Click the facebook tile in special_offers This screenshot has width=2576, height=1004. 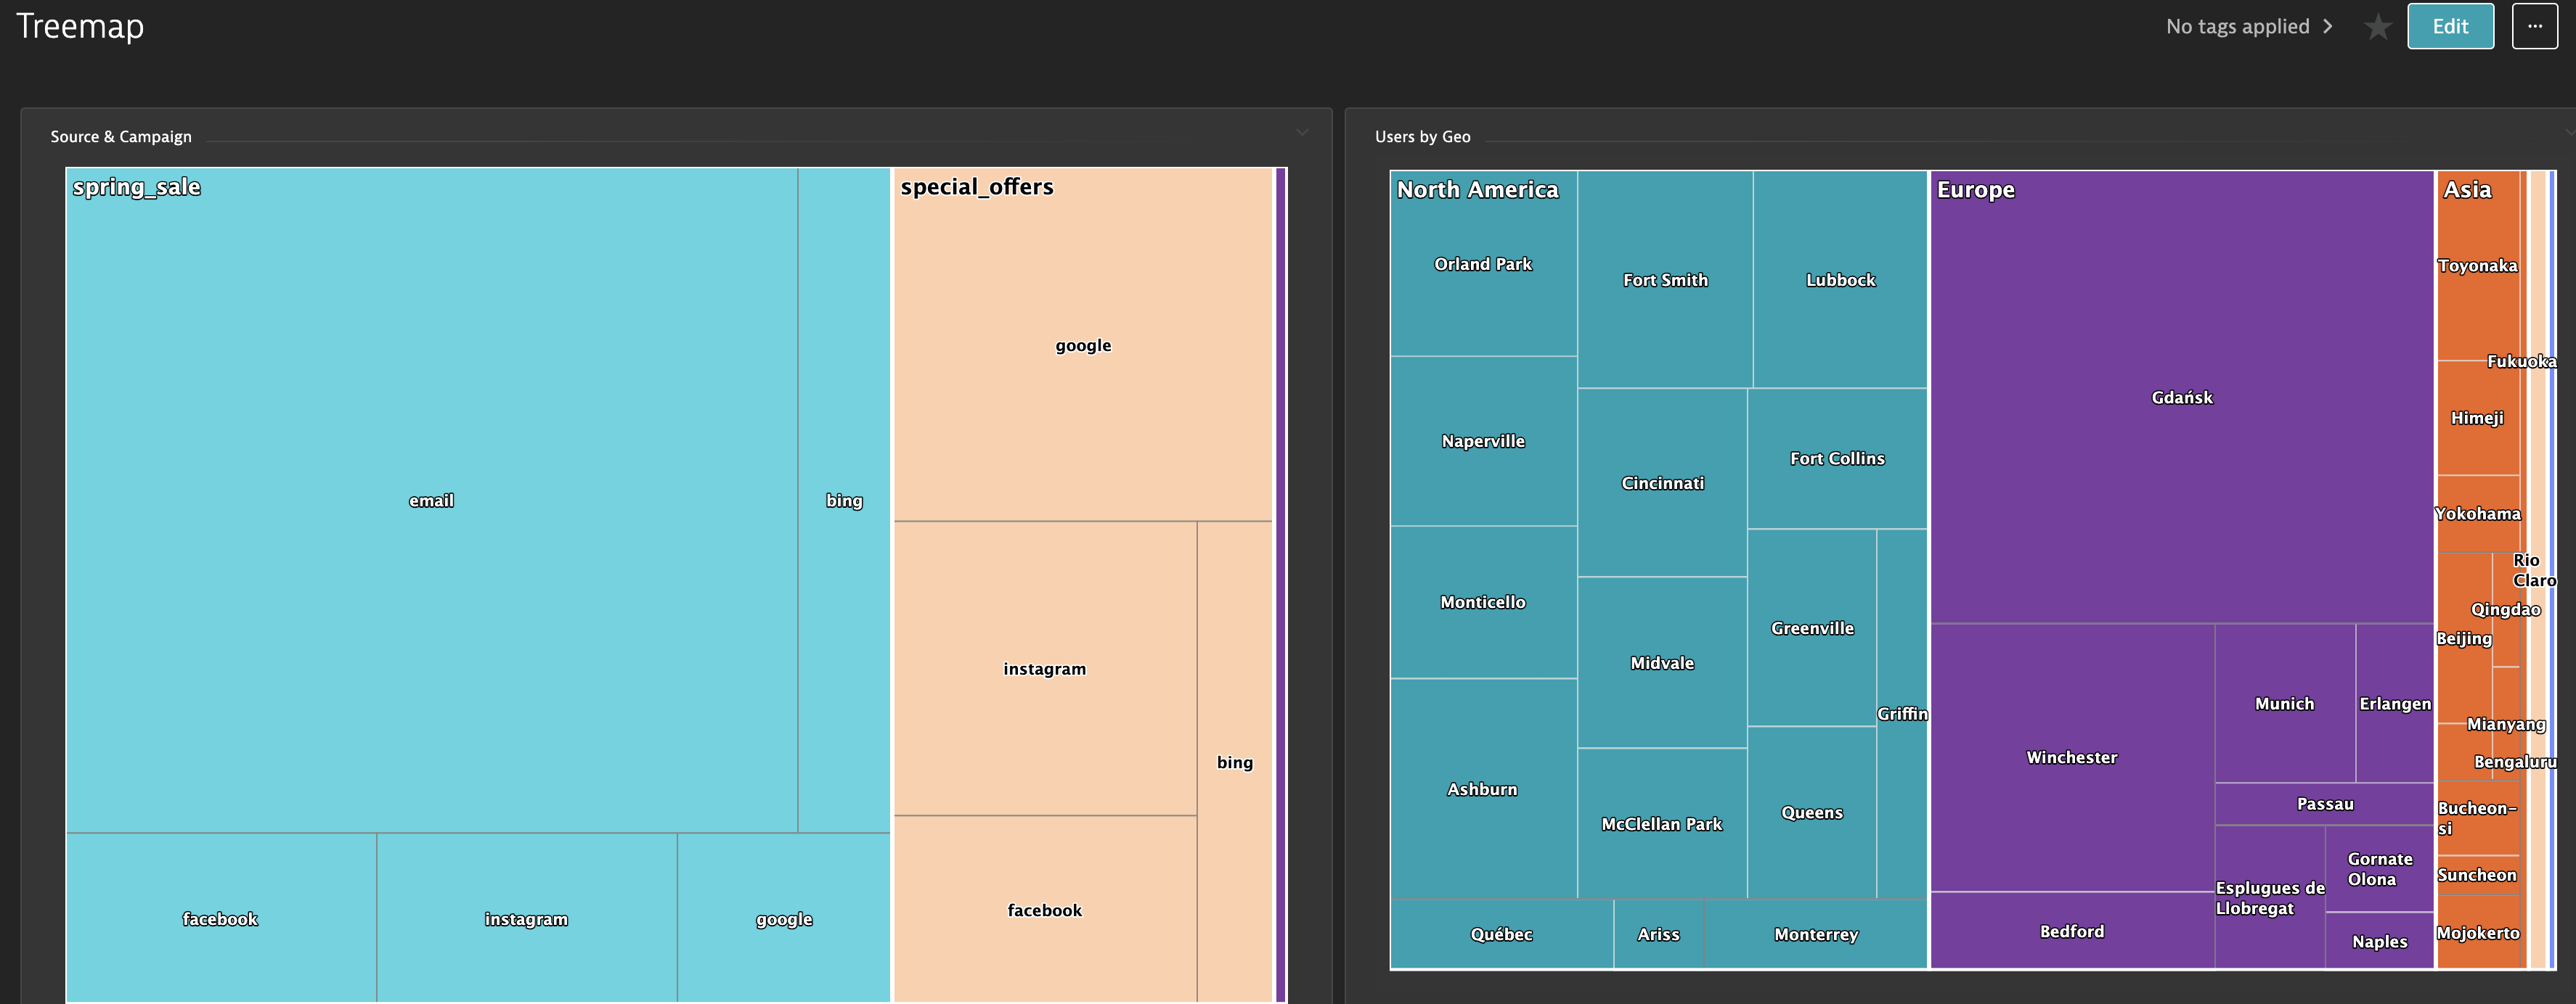click(x=1043, y=908)
